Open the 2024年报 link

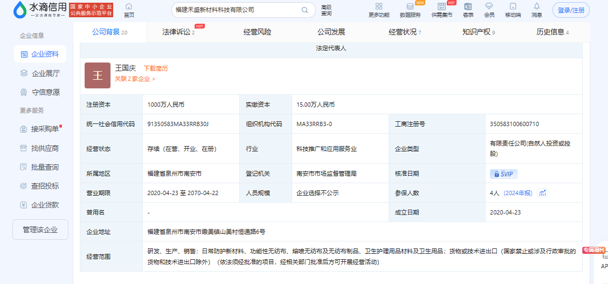(518, 193)
